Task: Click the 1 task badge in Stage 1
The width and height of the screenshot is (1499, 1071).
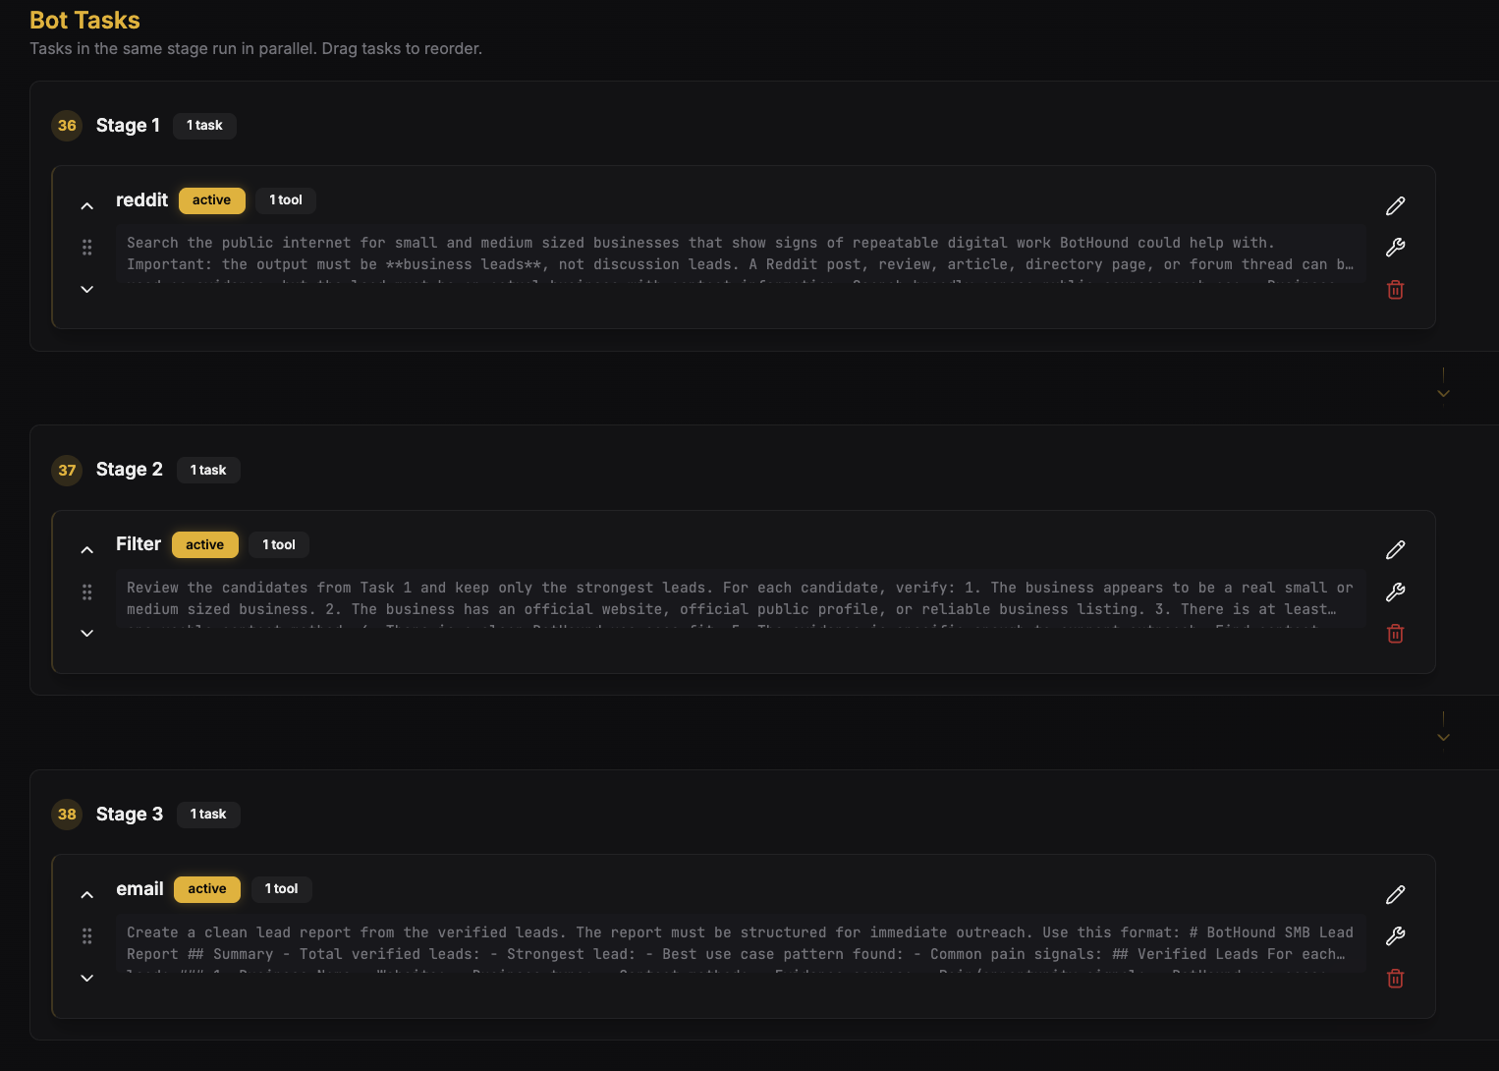Action: (204, 126)
